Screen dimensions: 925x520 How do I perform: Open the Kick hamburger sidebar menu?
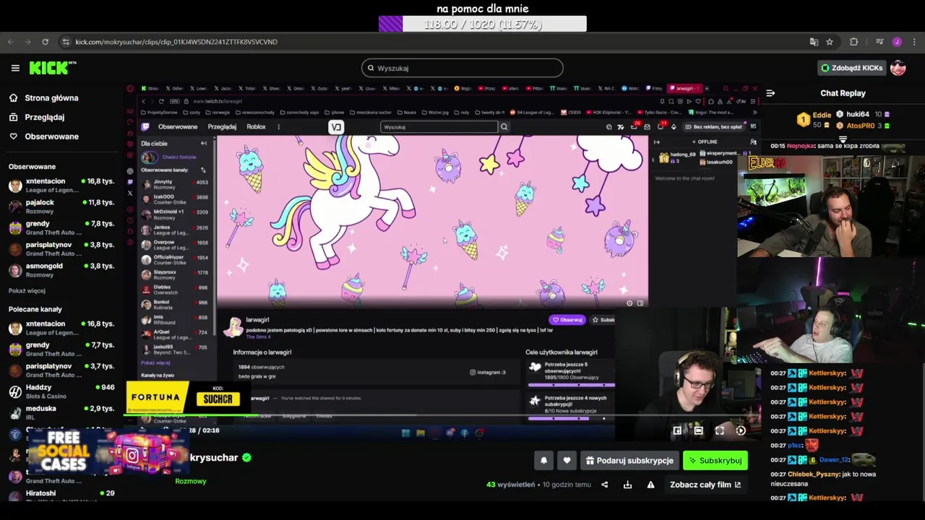15,68
